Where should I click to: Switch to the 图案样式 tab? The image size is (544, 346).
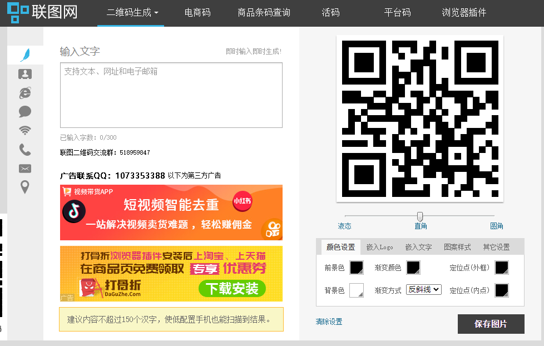click(x=457, y=247)
